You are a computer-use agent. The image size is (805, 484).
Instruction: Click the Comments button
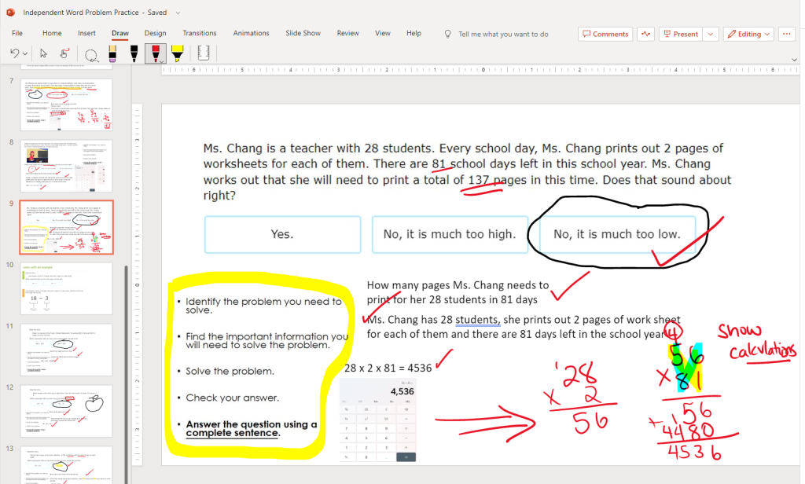click(605, 34)
